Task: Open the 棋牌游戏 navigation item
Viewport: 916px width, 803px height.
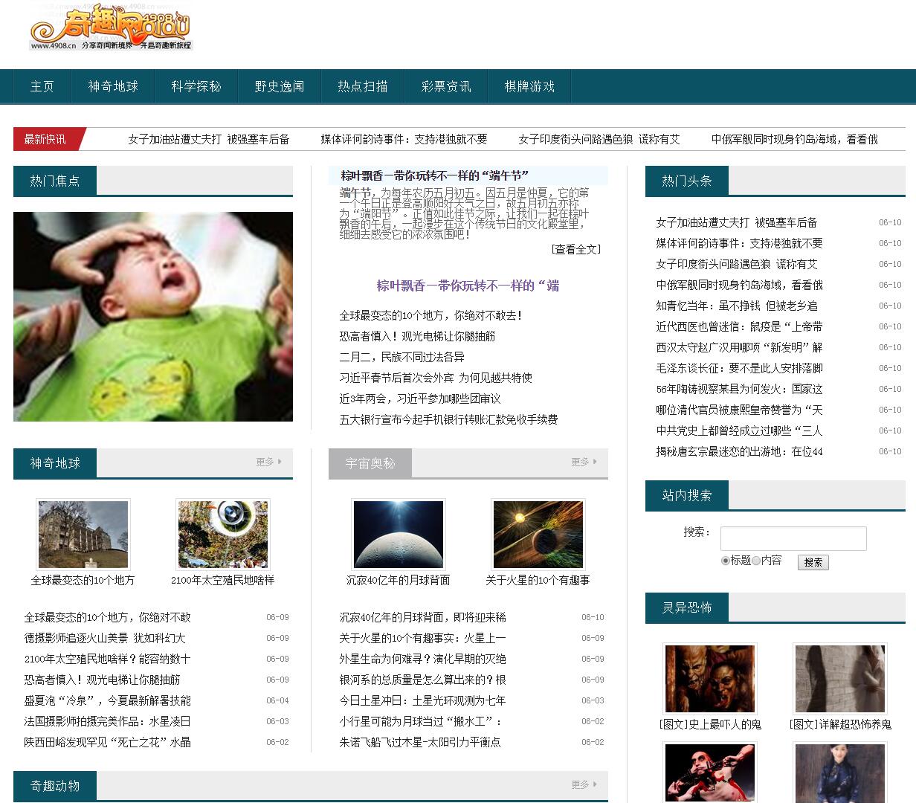Action: tap(529, 86)
